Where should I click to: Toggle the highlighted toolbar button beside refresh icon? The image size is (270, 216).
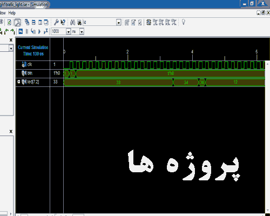[17, 22]
